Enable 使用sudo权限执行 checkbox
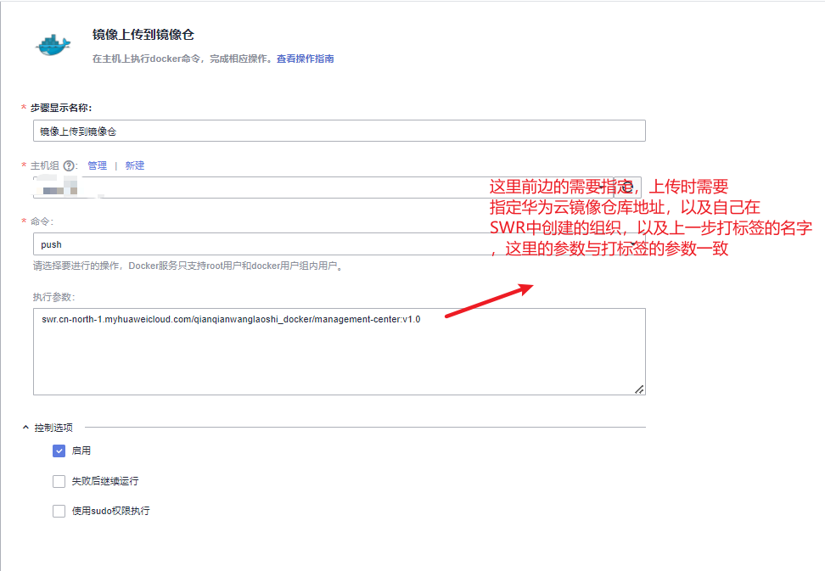This screenshot has height=571, width=825. [x=59, y=511]
